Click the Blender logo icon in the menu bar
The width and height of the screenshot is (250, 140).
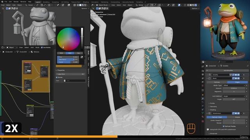pyautogui.click(x=2, y=2)
